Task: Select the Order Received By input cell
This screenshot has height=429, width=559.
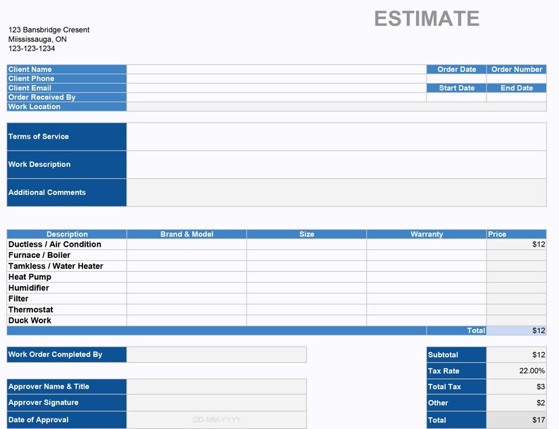Action: [x=276, y=97]
